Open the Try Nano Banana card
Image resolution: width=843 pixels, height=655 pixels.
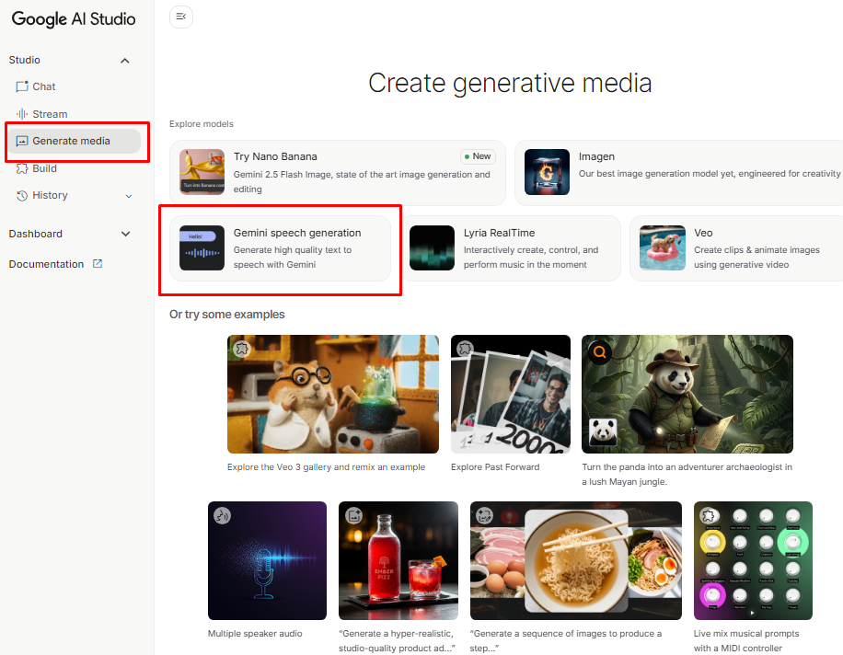click(338, 172)
